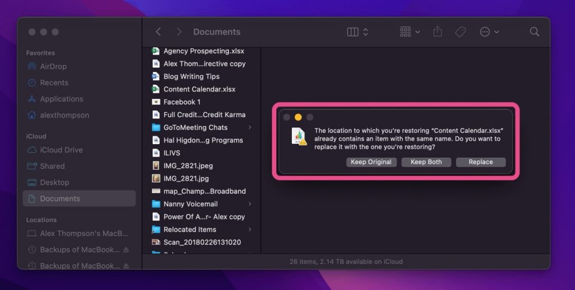Click the Recents clock icon

[32, 83]
